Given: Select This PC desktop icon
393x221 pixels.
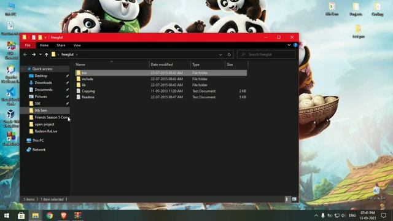Looking at the screenshot, I should 10,9.
